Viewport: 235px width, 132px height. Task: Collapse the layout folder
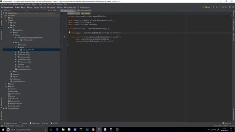point(16,47)
